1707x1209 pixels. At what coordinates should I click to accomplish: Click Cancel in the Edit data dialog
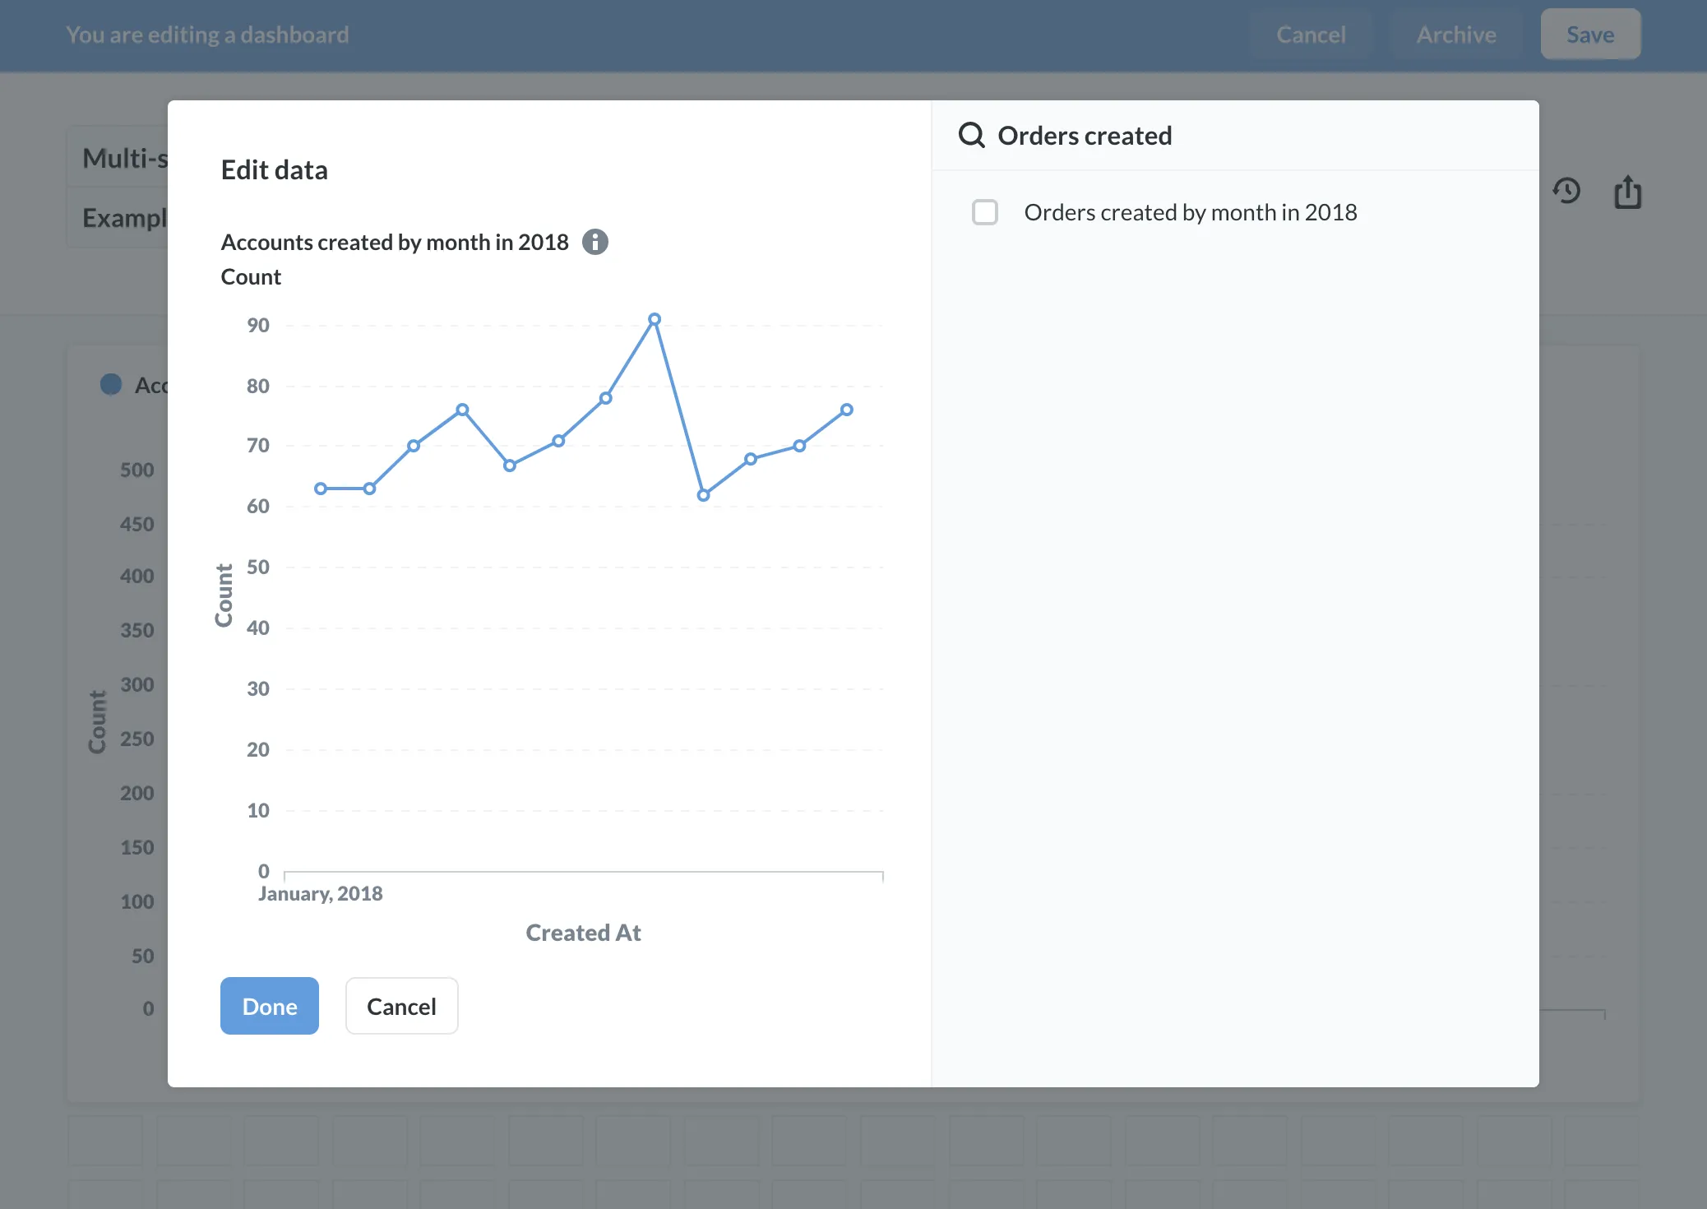[401, 1006]
